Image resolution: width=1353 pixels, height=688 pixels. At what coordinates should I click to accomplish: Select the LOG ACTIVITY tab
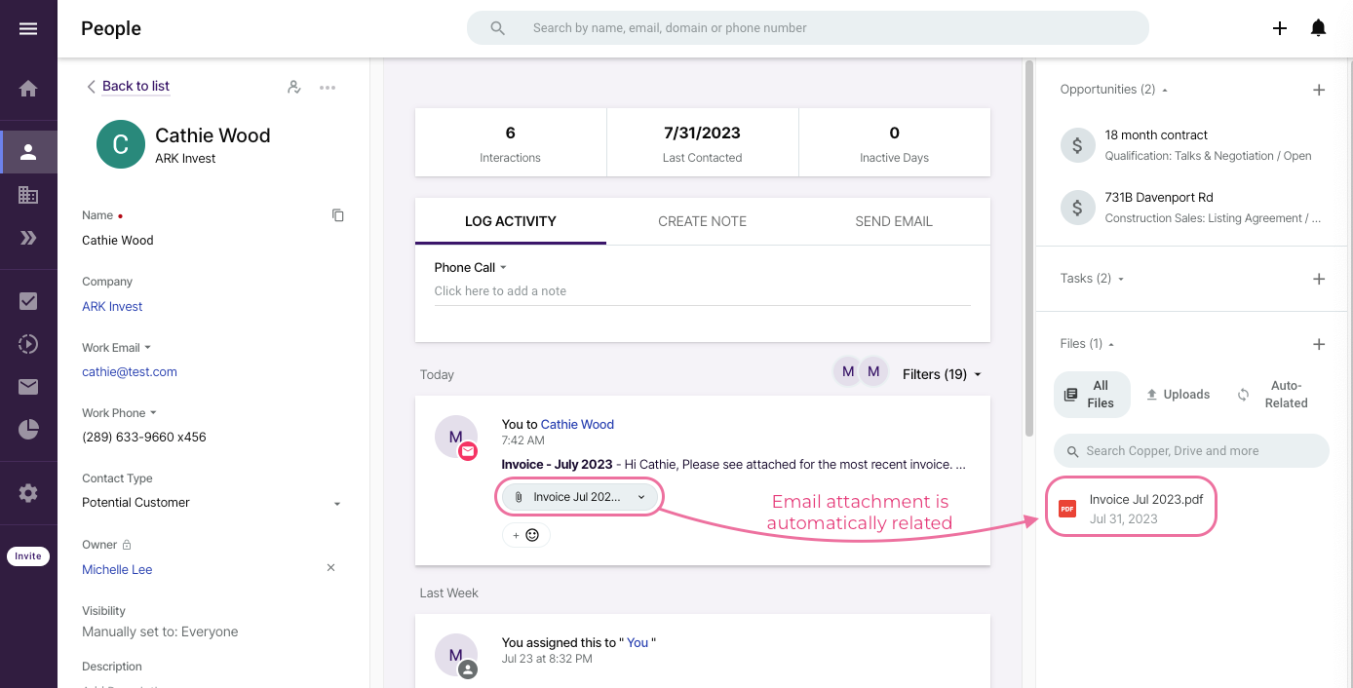511,221
